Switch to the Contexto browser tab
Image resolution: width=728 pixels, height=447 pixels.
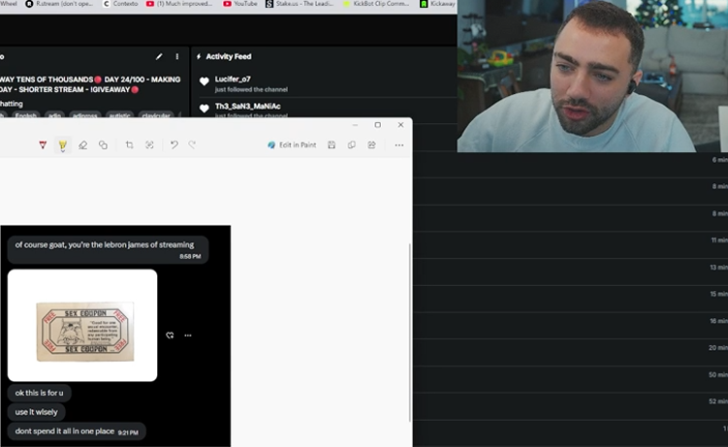coord(120,4)
